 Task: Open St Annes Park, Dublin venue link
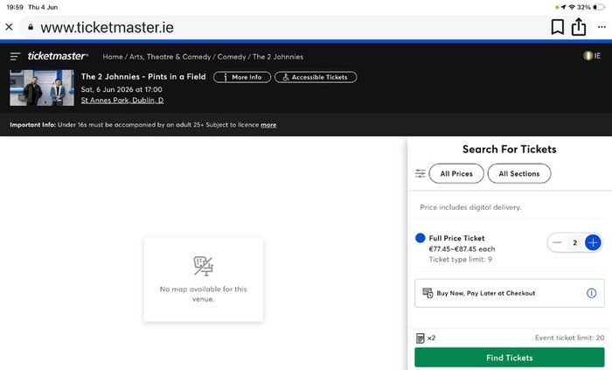(122, 101)
